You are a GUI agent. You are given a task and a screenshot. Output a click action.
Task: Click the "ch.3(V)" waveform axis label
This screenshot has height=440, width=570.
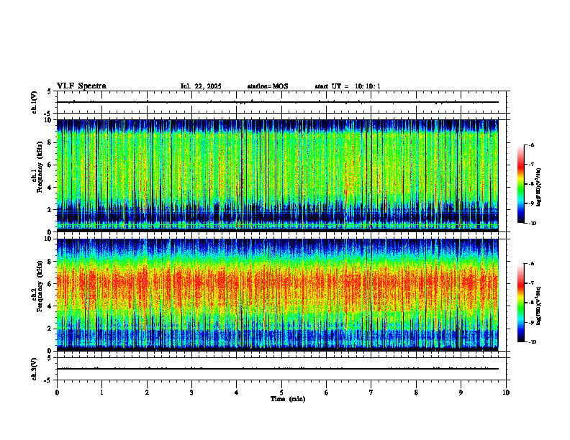coord(34,369)
